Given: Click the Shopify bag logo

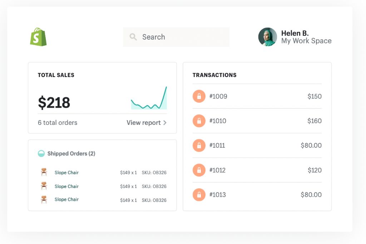Looking at the screenshot, I should click(38, 37).
